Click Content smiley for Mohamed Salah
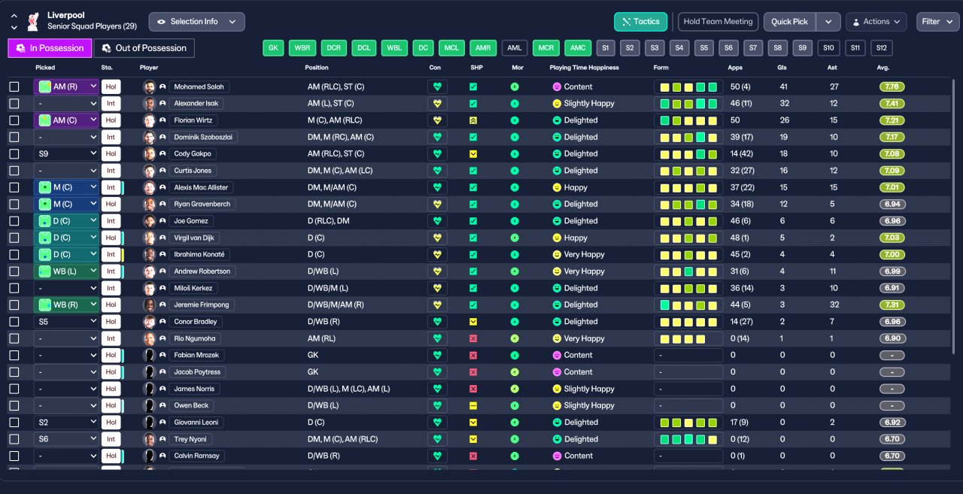The image size is (963, 494). pos(557,86)
